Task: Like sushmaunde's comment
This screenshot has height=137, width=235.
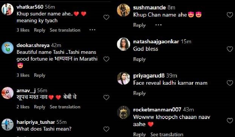Action: (230, 15)
